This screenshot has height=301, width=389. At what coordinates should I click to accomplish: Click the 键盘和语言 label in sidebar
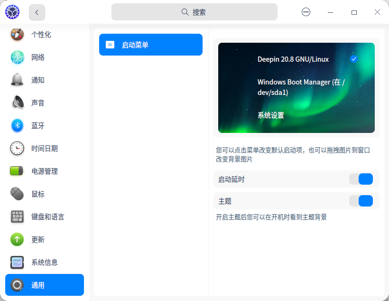(48, 217)
